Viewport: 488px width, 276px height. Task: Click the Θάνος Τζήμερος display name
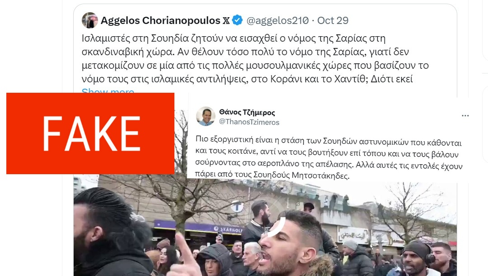[247, 112]
